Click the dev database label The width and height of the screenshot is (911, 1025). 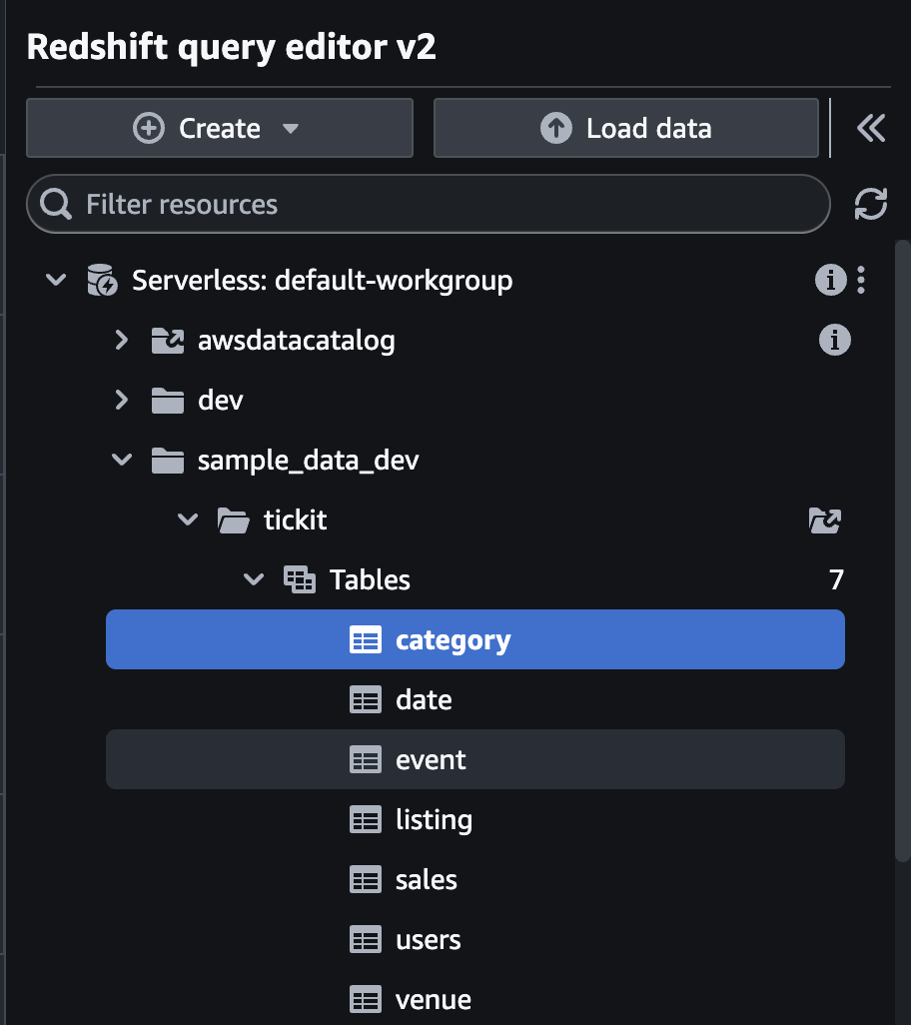pyautogui.click(x=221, y=400)
